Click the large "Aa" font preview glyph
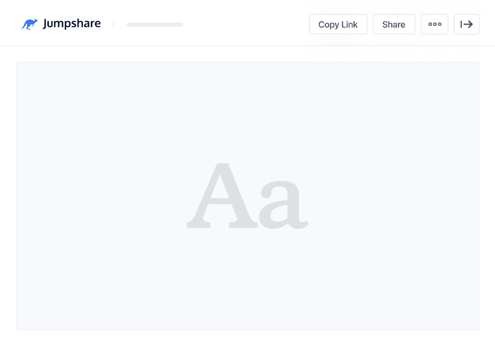The image size is (495, 346). click(248, 196)
